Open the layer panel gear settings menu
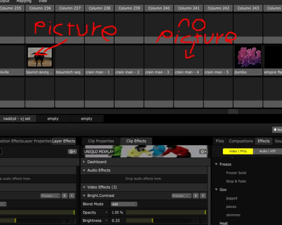 72,152
